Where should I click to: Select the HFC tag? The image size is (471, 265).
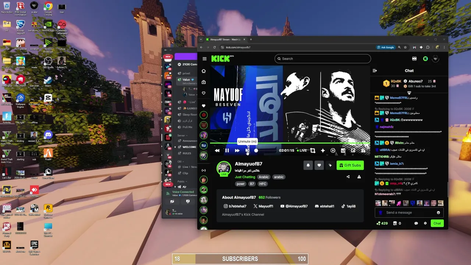pyautogui.click(x=263, y=184)
